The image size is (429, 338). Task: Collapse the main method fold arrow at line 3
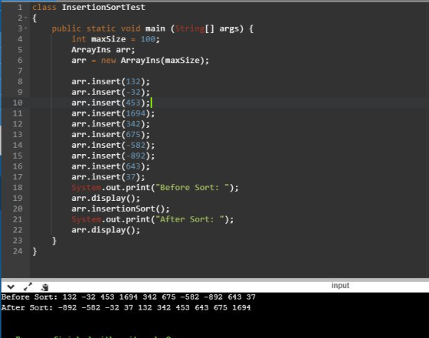pyautogui.click(x=26, y=28)
